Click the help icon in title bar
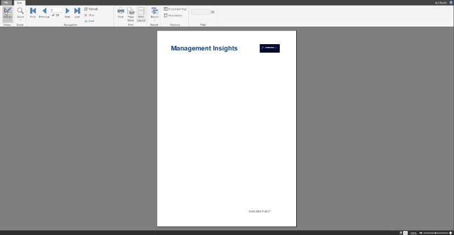 (451, 3)
